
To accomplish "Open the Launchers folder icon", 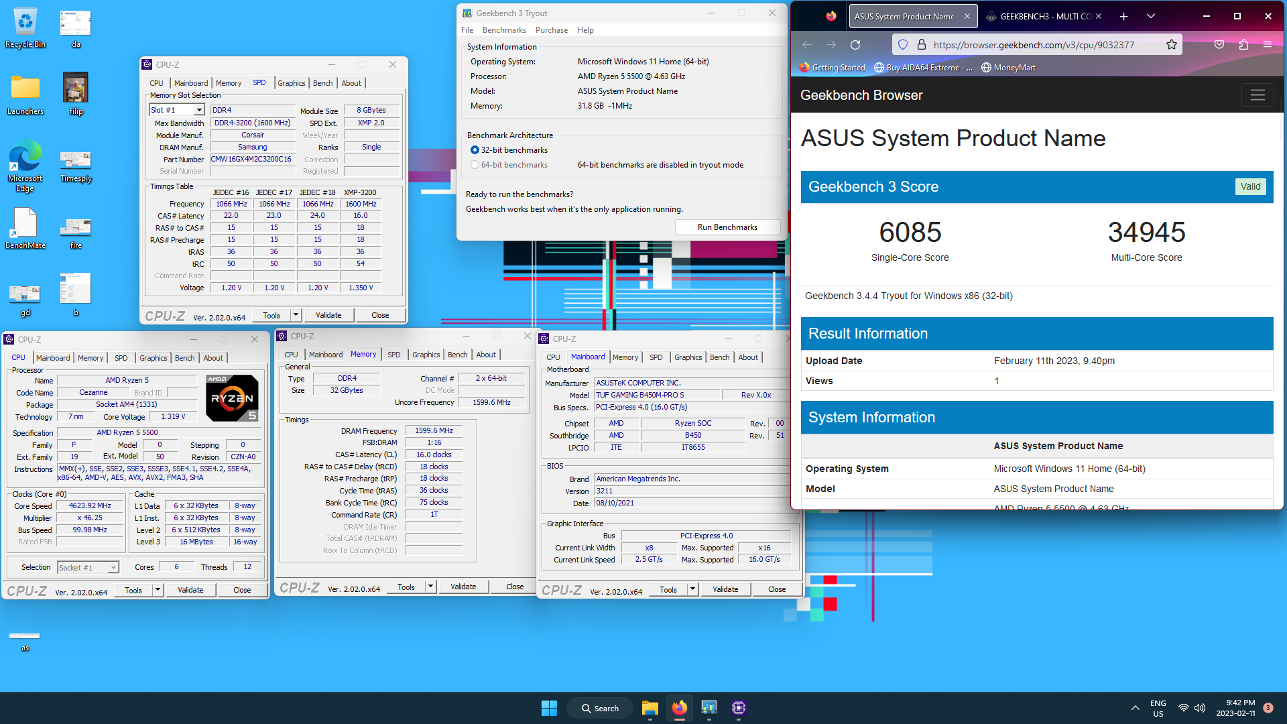I will pos(25,94).
